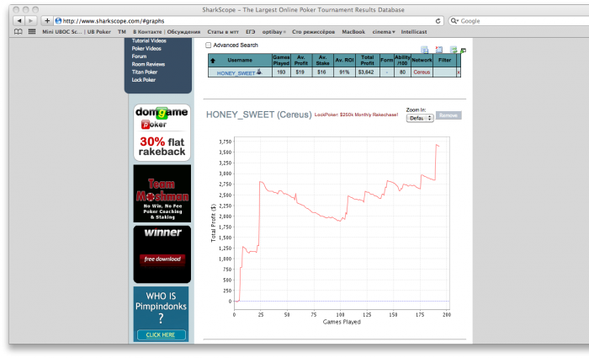This screenshot has height=358, width=589.
Task: Go back with the Safari back arrow
Action: coord(19,21)
